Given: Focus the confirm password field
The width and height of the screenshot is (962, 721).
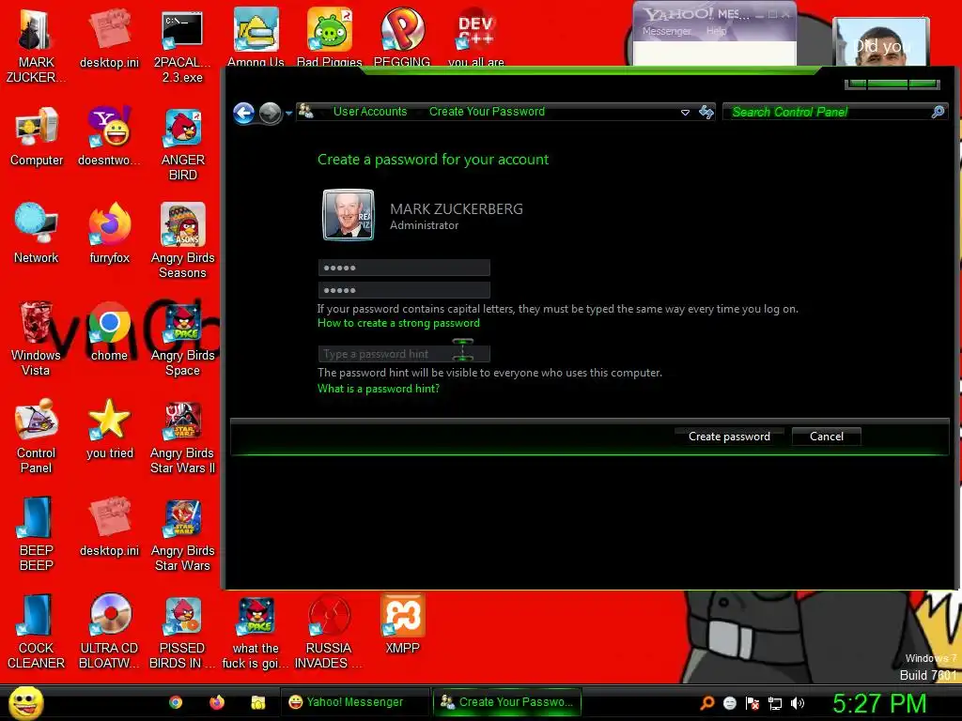Looking at the screenshot, I should coord(404,290).
